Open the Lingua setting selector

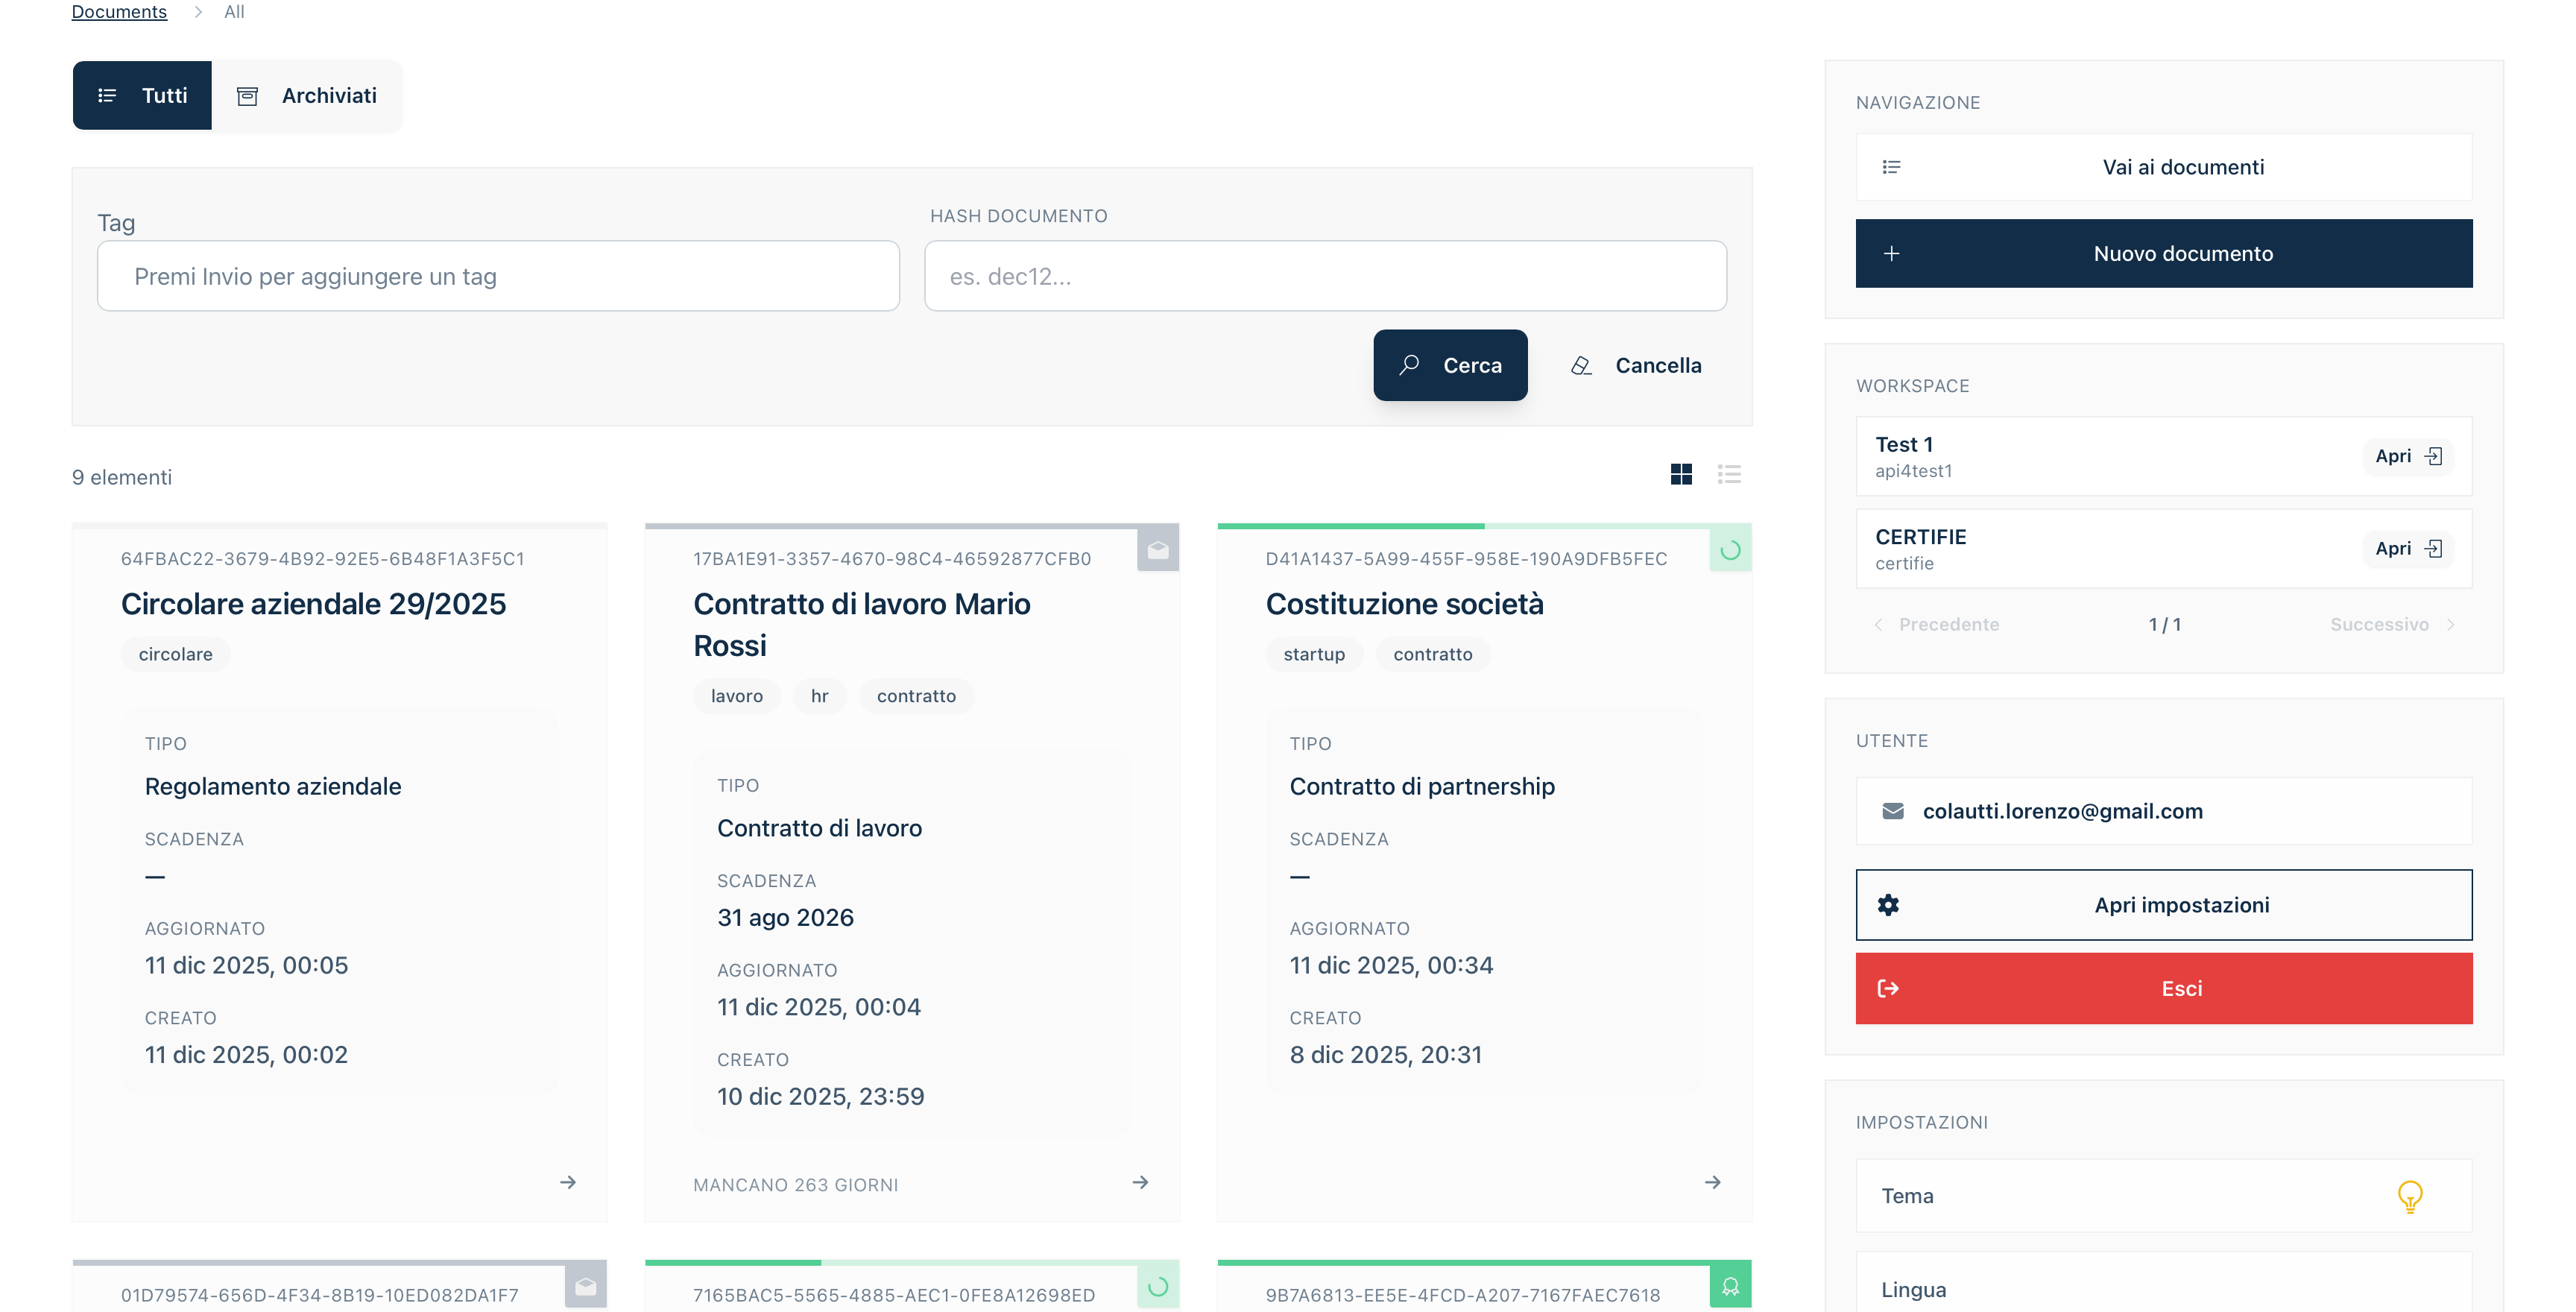tap(2163, 1288)
